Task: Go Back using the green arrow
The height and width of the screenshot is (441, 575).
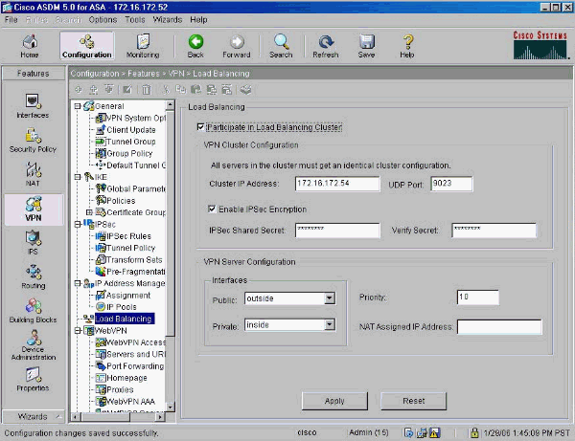Action: click(195, 46)
